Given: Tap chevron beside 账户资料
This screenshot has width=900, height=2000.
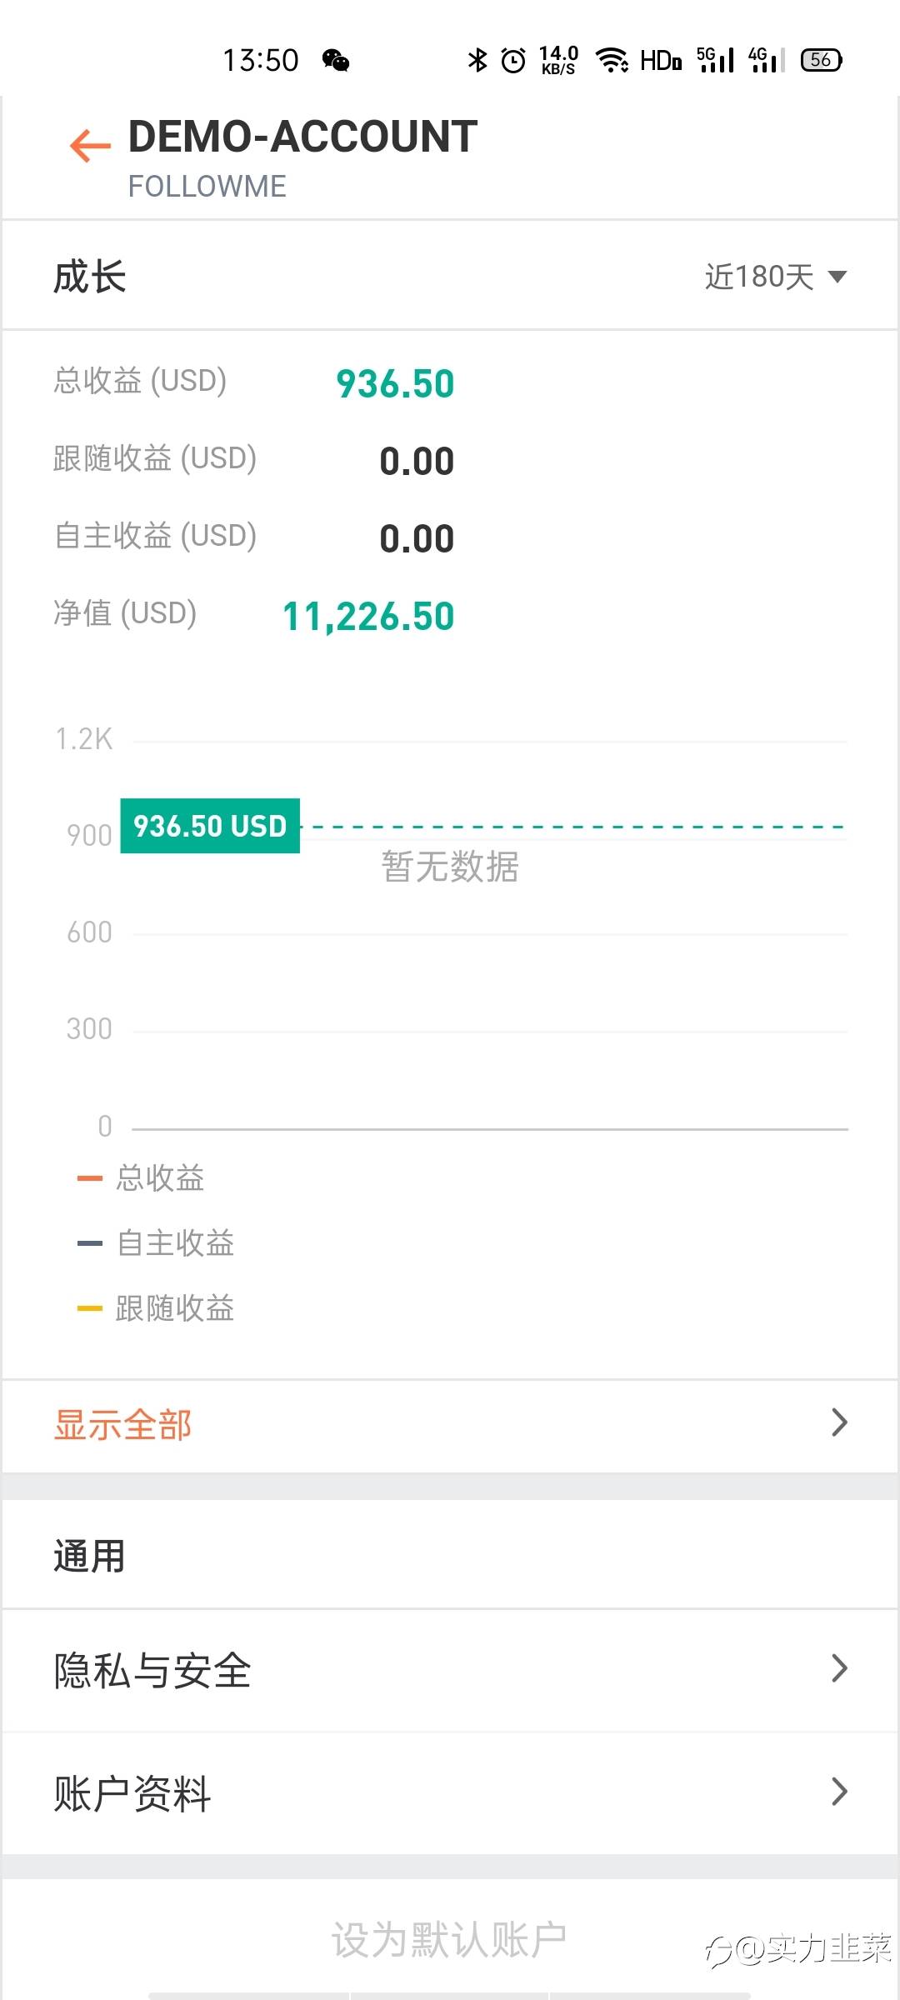Looking at the screenshot, I should pos(839,1792).
